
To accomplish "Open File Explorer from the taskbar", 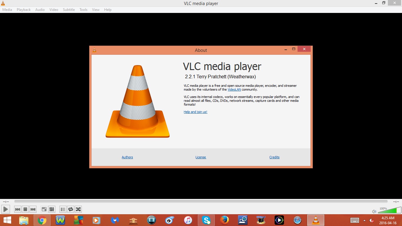I will click(x=24, y=220).
